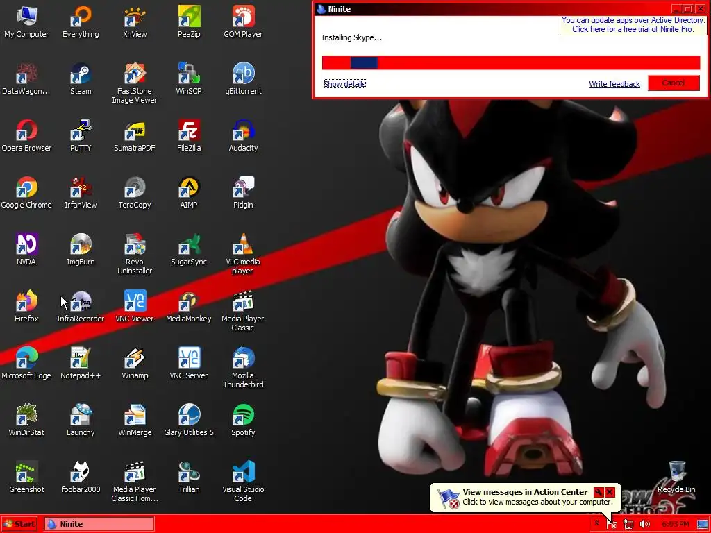Select the Revo Uninstaller shortcut
The image size is (711, 533).
coord(135,254)
